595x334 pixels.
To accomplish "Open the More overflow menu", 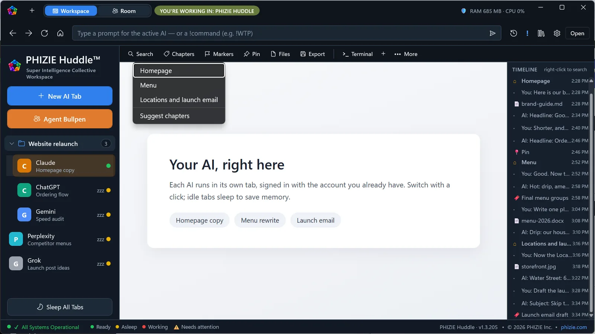I will tap(406, 54).
